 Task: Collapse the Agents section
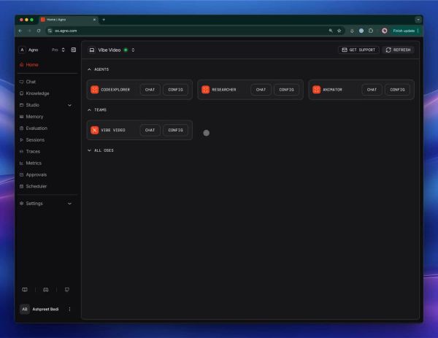coord(89,69)
